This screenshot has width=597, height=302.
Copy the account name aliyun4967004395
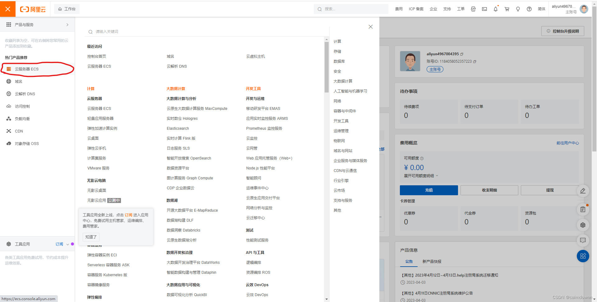point(462,54)
